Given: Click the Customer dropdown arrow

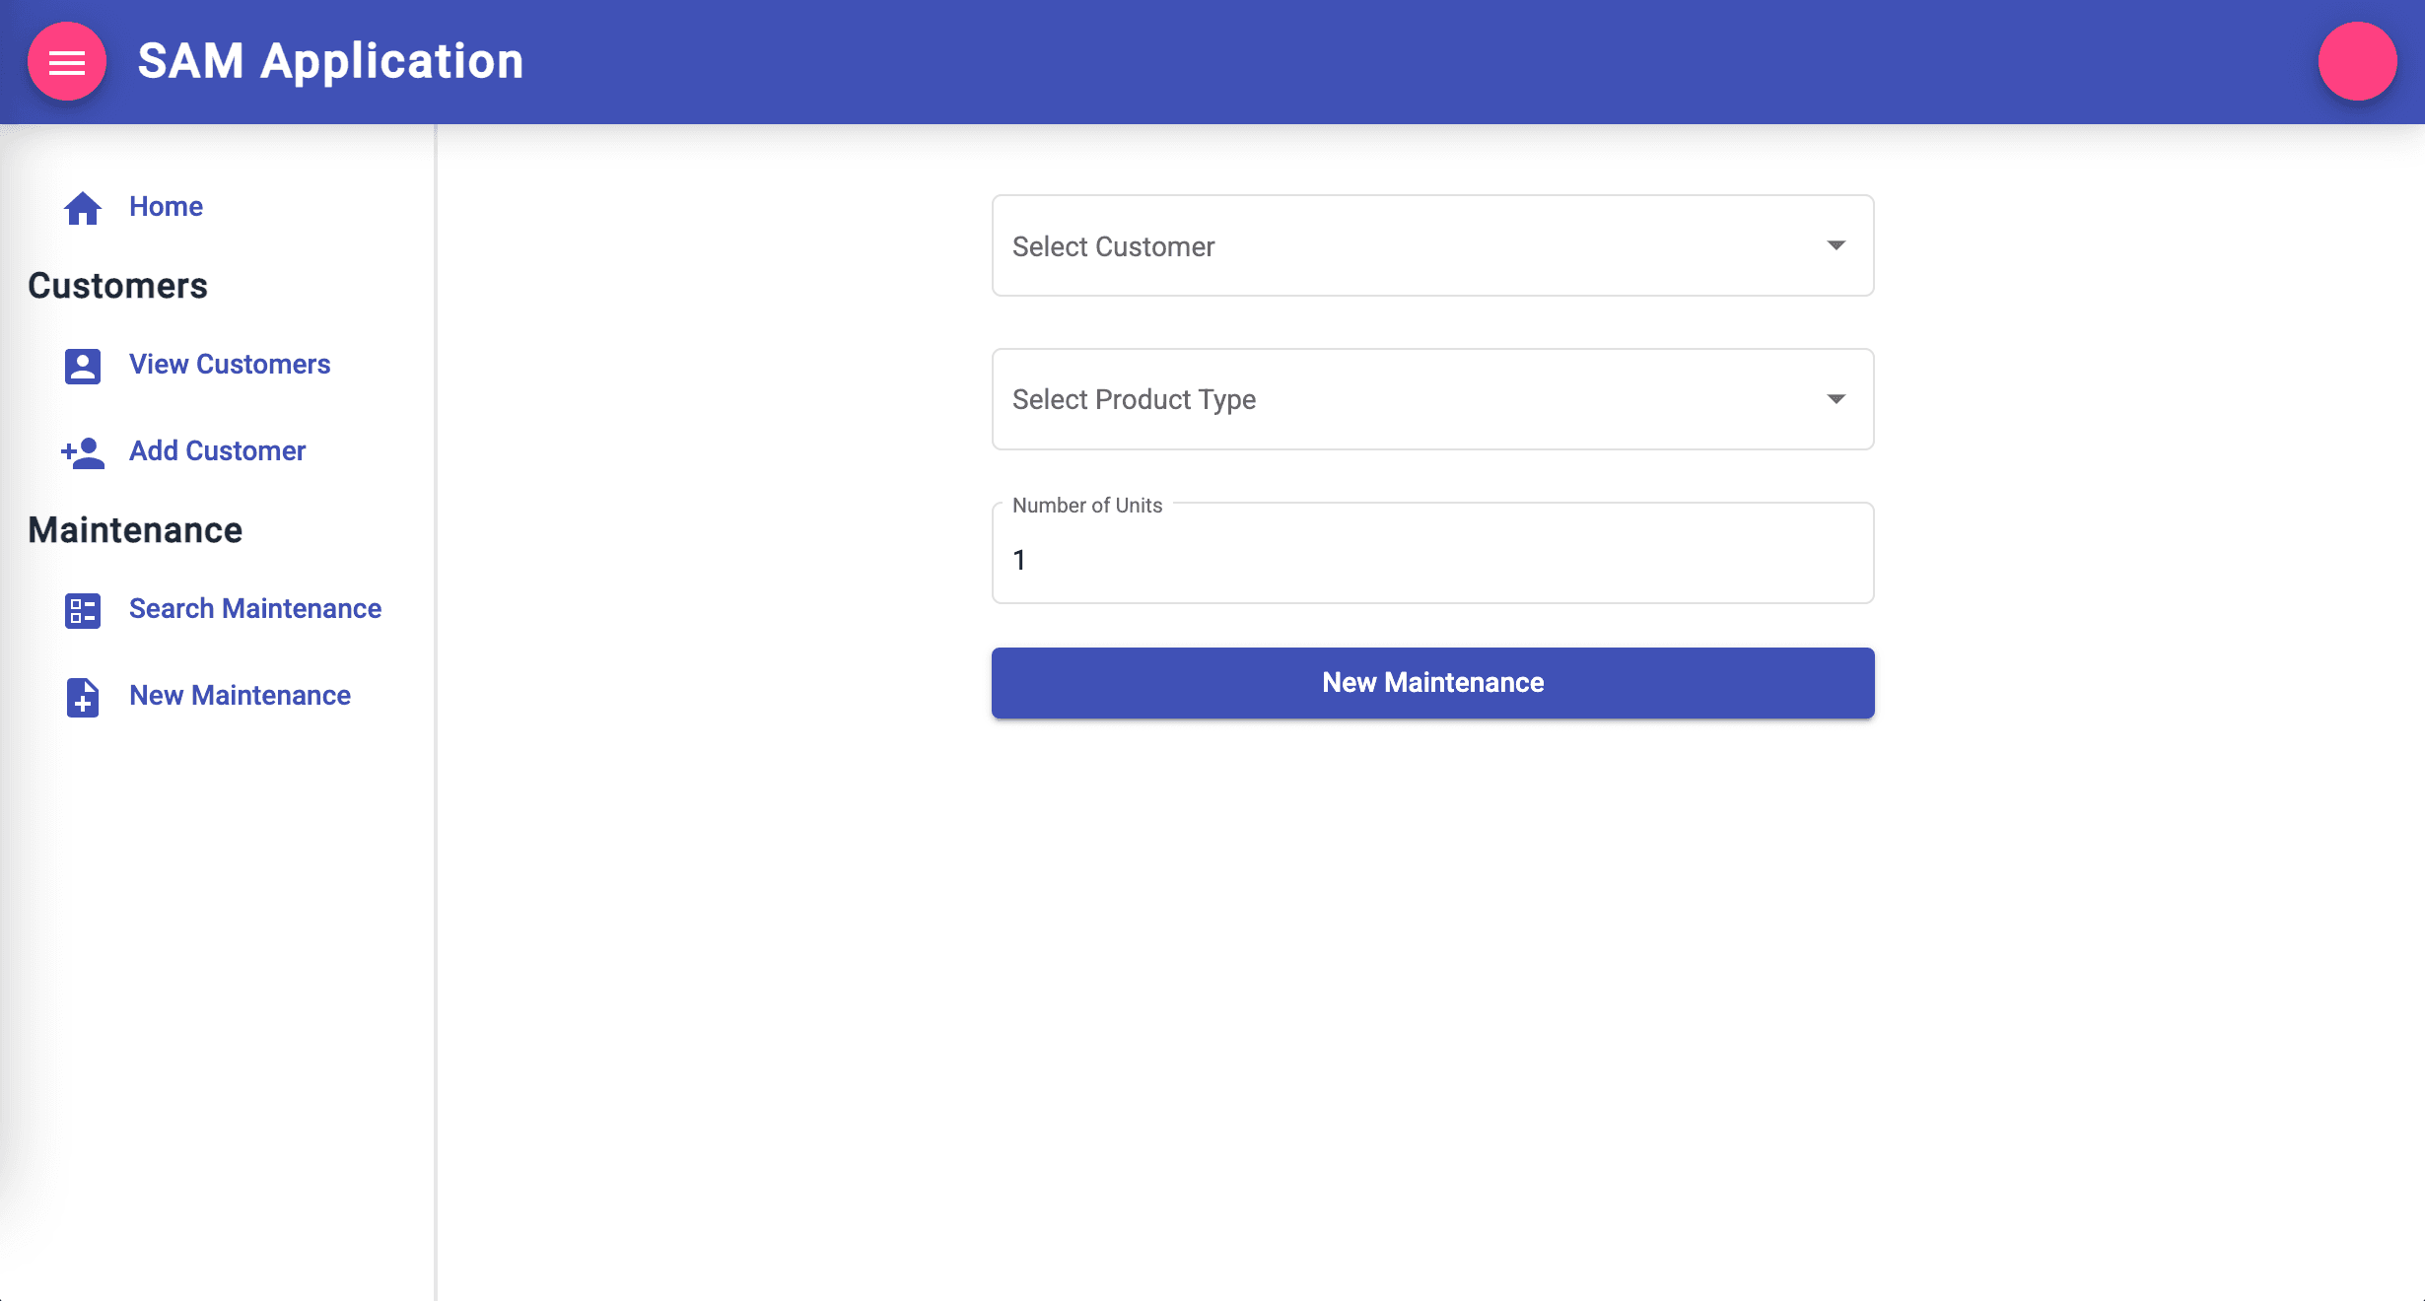Looking at the screenshot, I should tap(1836, 245).
